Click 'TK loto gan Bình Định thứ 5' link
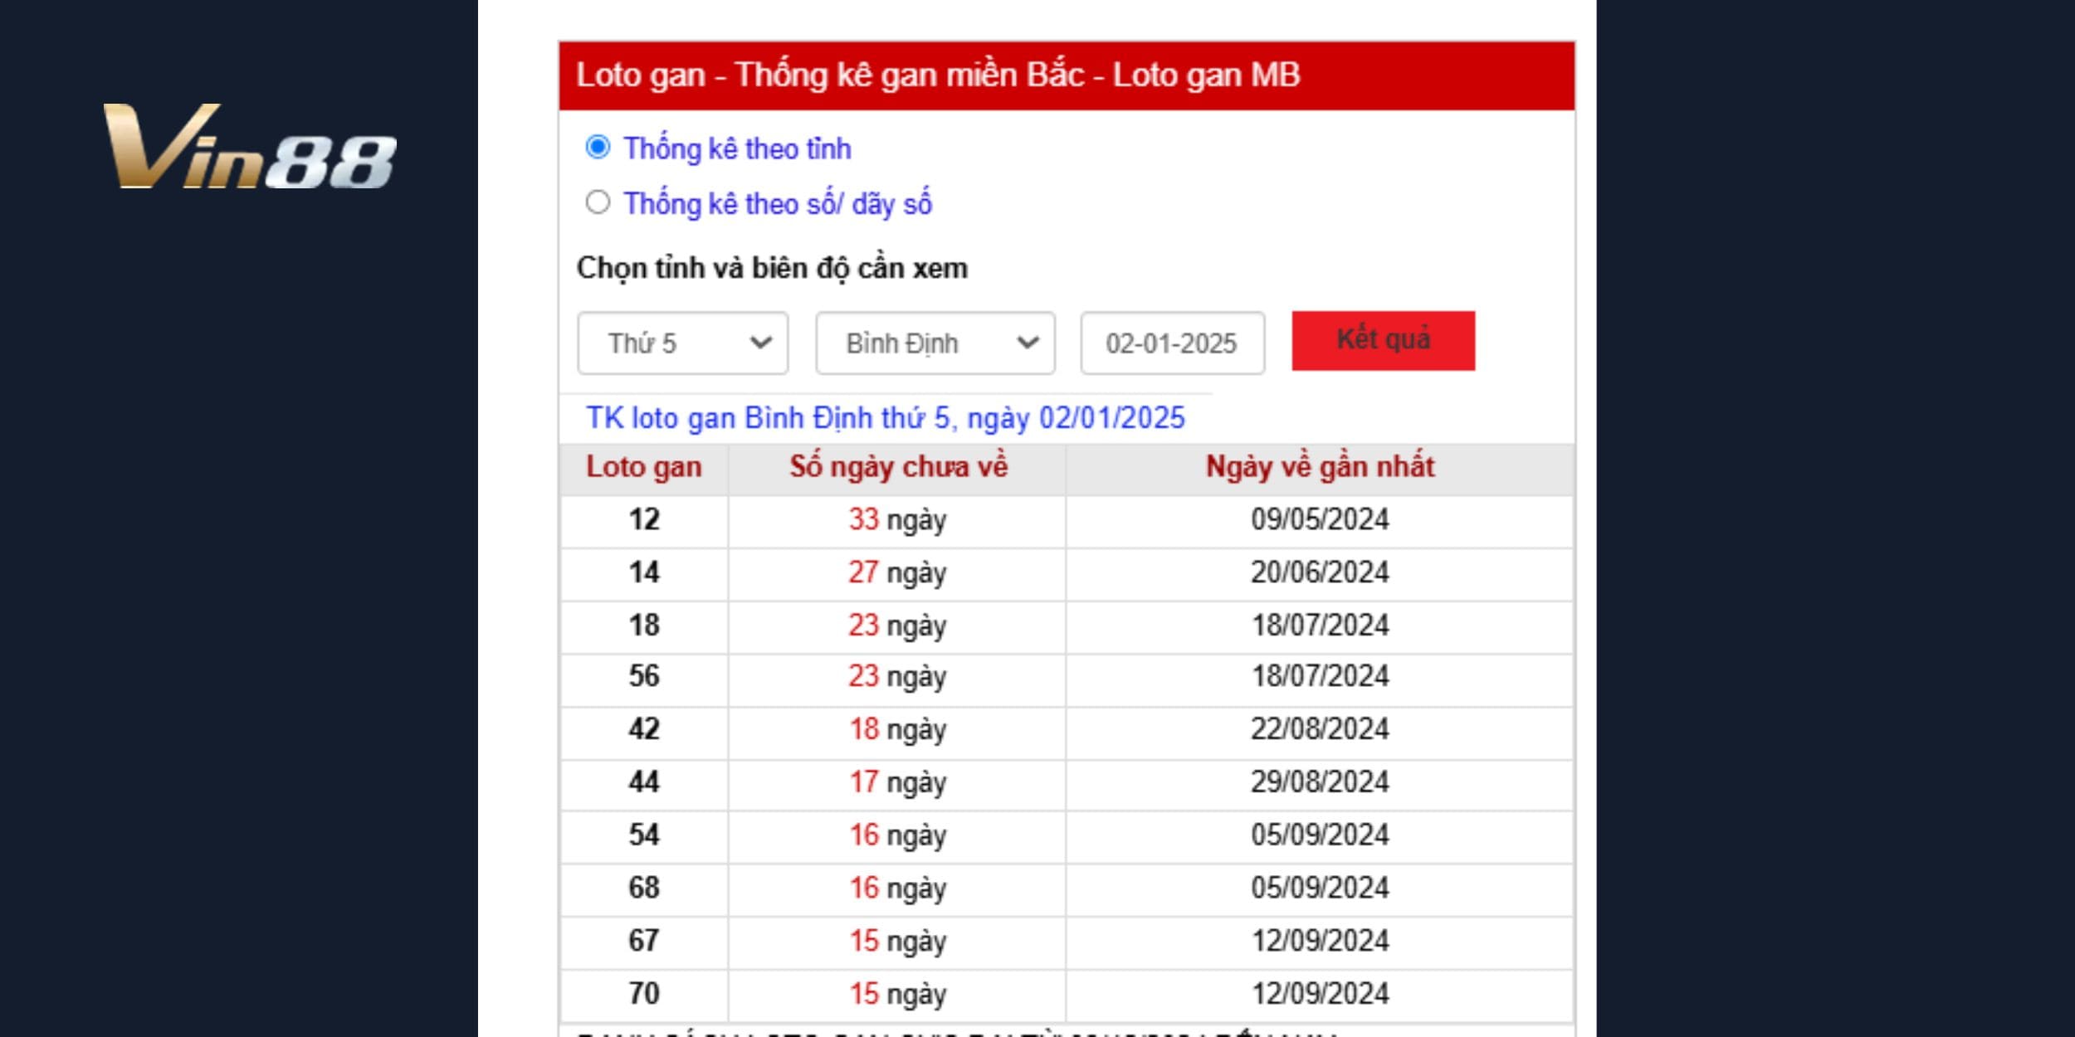The height and width of the screenshot is (1037, 2075). (x=885, y=417)
